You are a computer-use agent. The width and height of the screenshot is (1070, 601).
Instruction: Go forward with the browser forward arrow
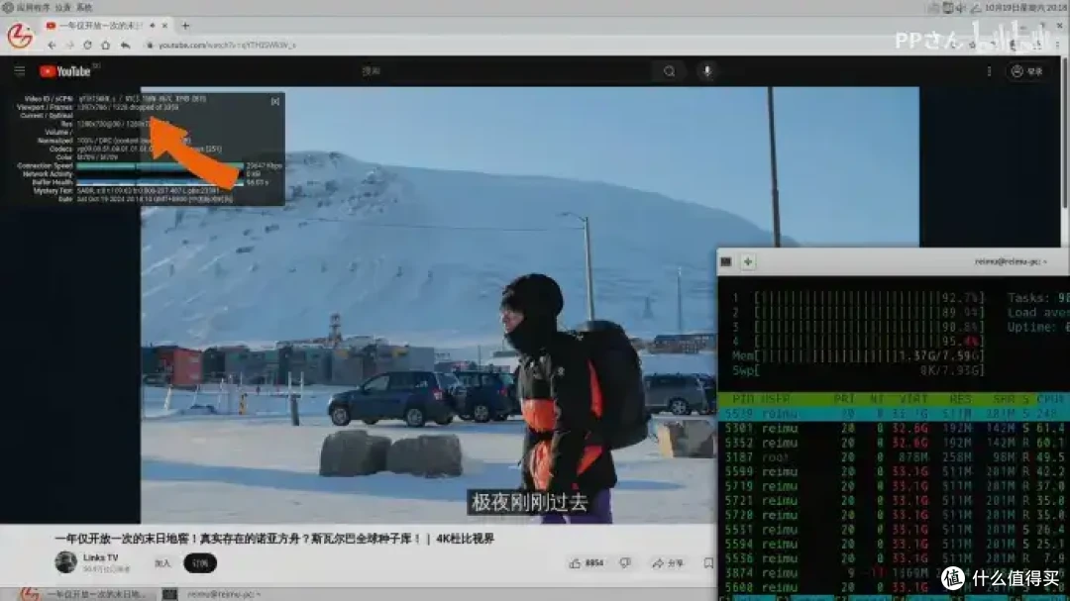[x=69, y=45]
